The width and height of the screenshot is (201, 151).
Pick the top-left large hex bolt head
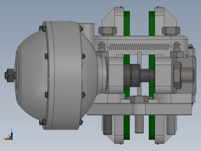[x=107, y=31]
